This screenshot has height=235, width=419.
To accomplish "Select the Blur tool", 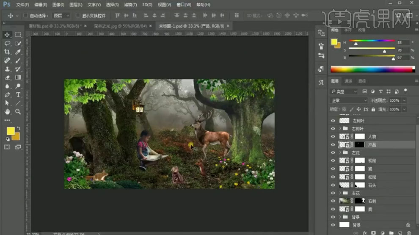I will coord(7,86).
